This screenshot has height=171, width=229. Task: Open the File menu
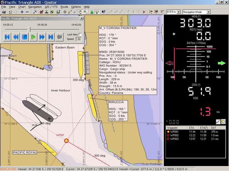pos(4,7)
